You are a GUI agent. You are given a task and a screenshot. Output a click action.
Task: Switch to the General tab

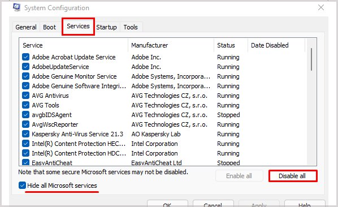(26, 27)
